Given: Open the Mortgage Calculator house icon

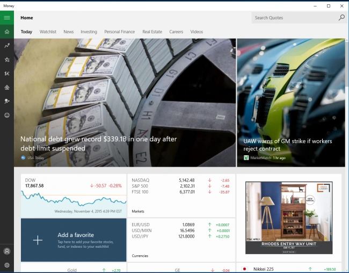Looking at the screenshot, I should (7, 88).
